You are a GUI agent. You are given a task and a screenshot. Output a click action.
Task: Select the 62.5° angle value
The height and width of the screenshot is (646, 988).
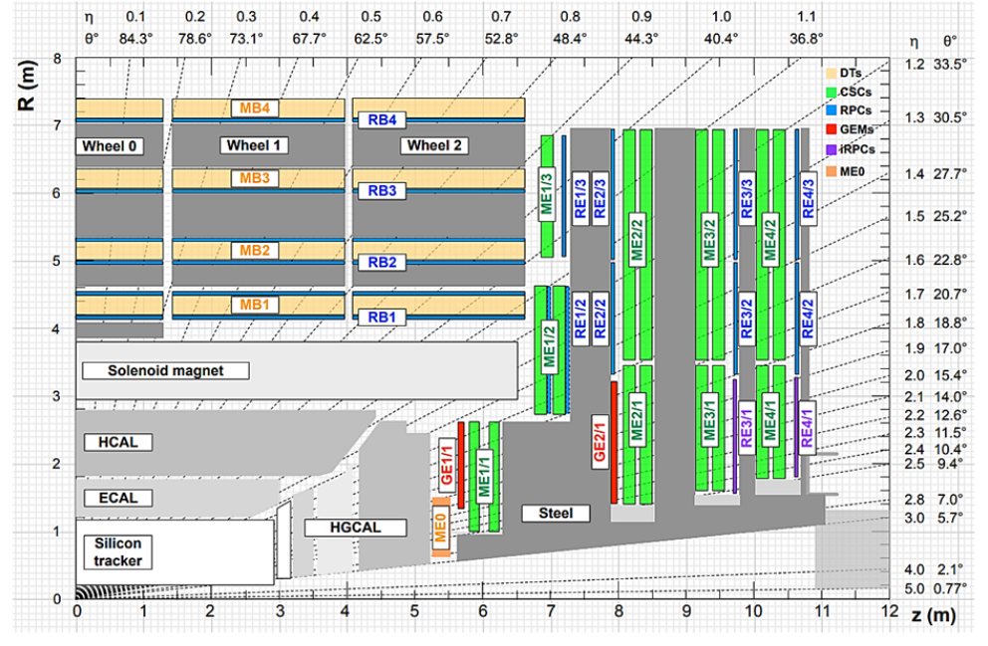coord(370,39)
